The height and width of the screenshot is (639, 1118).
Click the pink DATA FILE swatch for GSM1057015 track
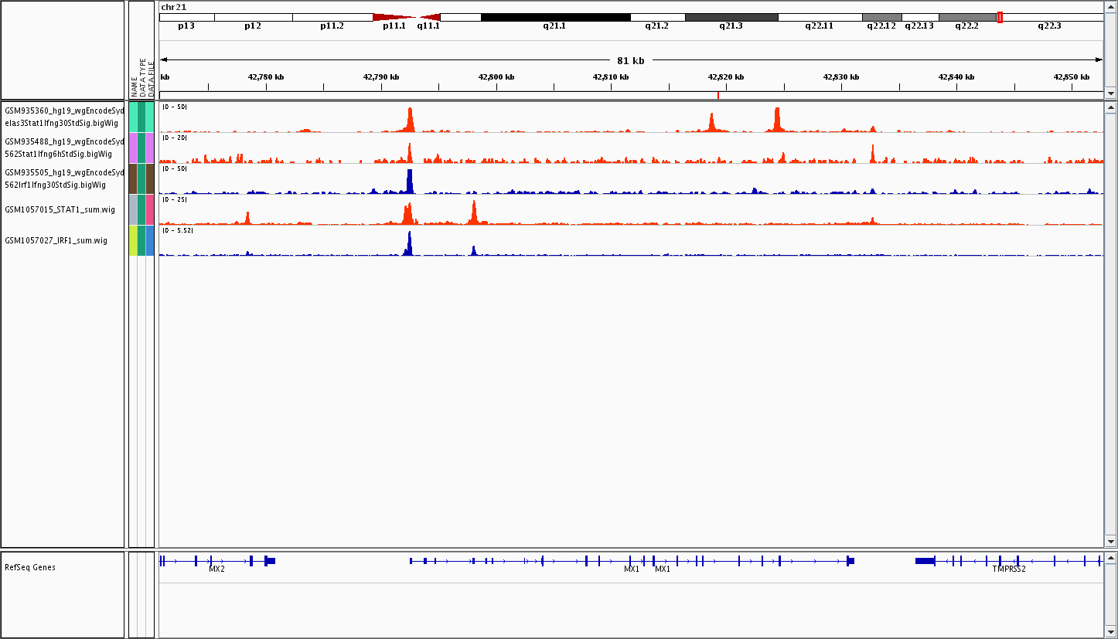150,209
